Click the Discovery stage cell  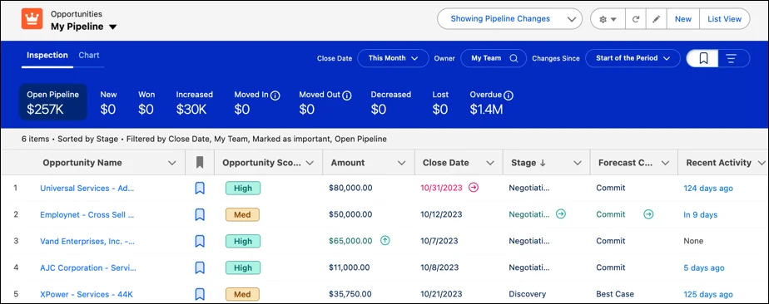(527, 294)
